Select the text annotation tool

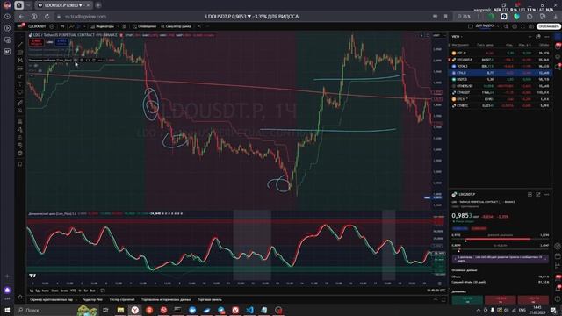tap(20, 84)
